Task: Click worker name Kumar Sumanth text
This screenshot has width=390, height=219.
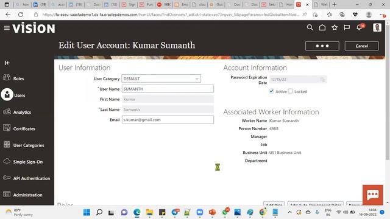Action: 284,120
